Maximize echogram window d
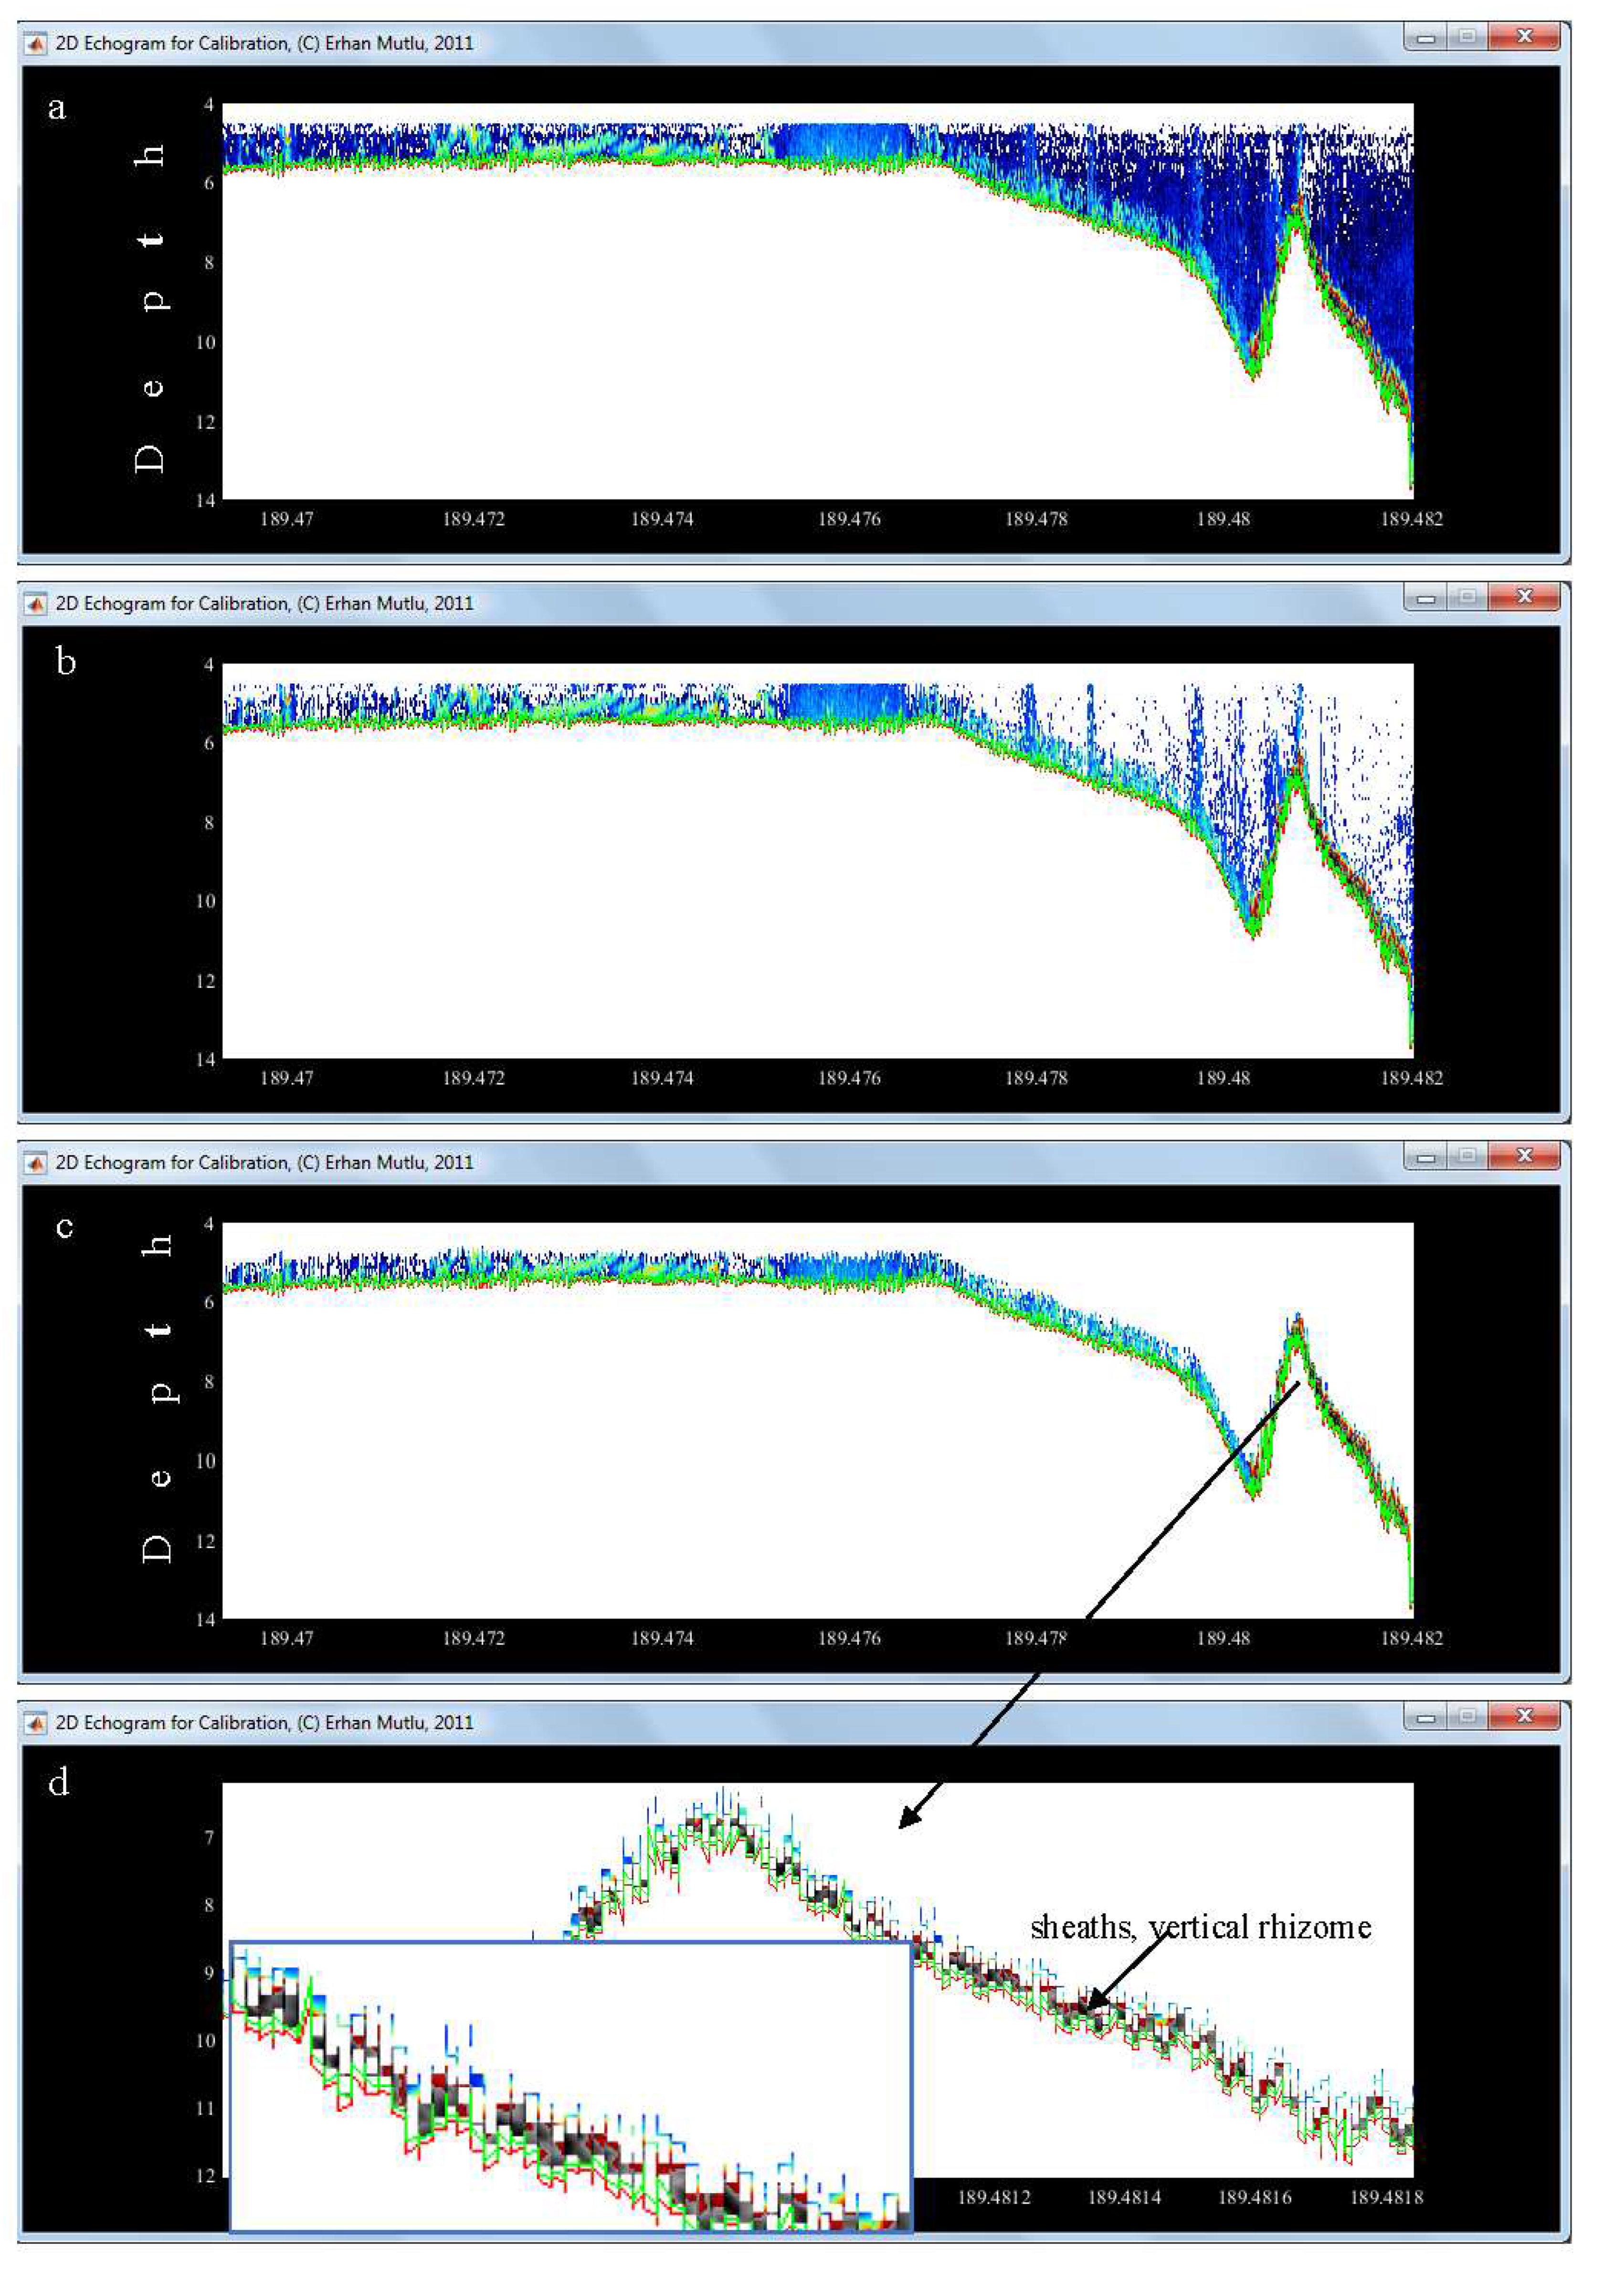Image resolution: width=1615 pixels, height=2283 pixels. point(1469,1716)
